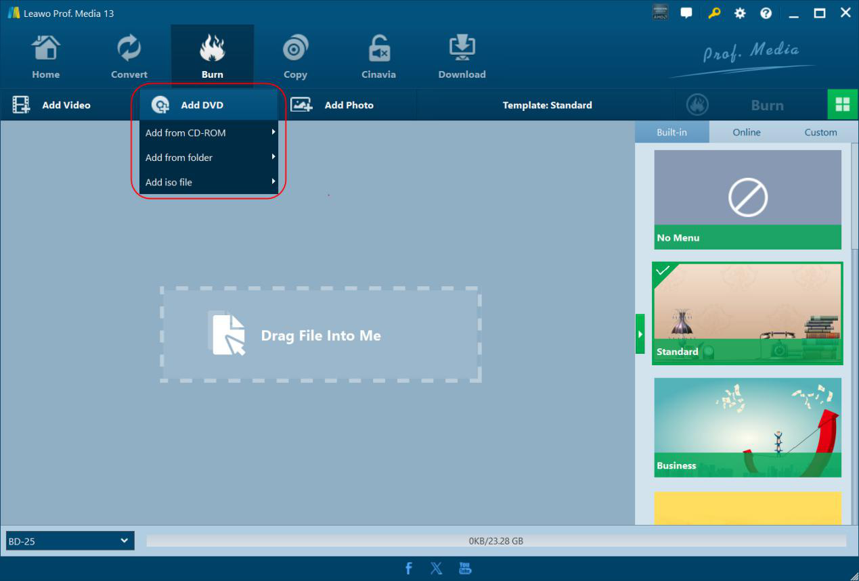The image size is (859, 581).
Task: Click the big Burn button
Action: pos(751,105)
